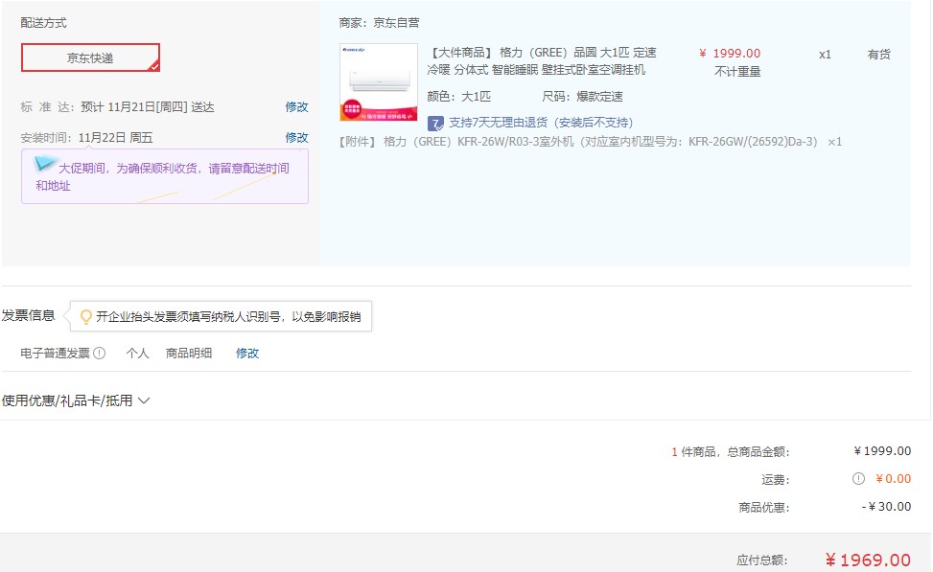Click 支持7天无理由退货 policy text

pyautogui.click(x=541, y=123)
